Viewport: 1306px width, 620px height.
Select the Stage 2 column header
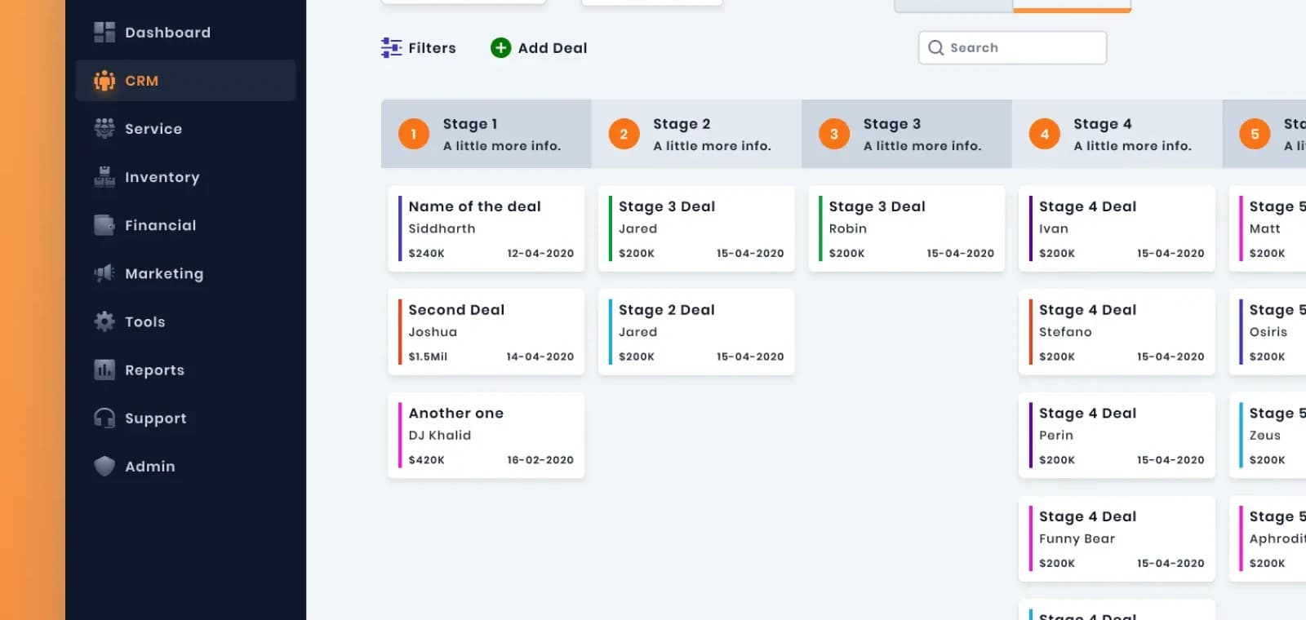696,134
